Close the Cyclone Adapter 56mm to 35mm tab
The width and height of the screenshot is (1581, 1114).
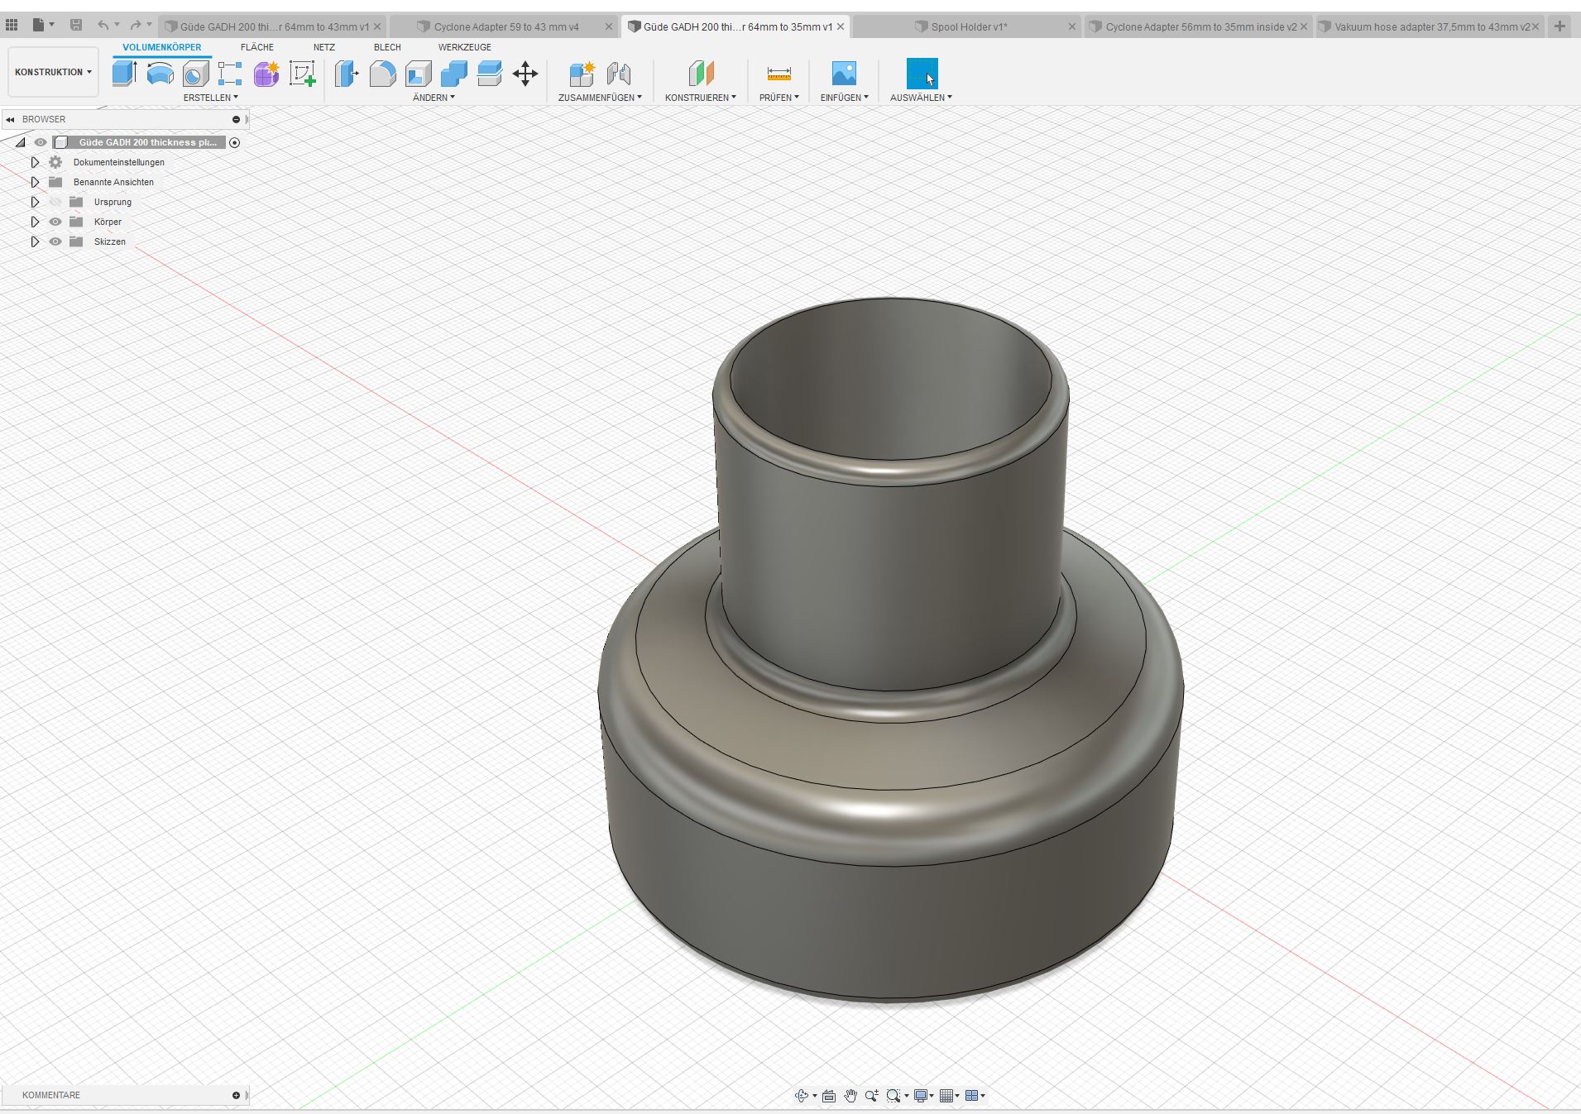pos(1304,26)
